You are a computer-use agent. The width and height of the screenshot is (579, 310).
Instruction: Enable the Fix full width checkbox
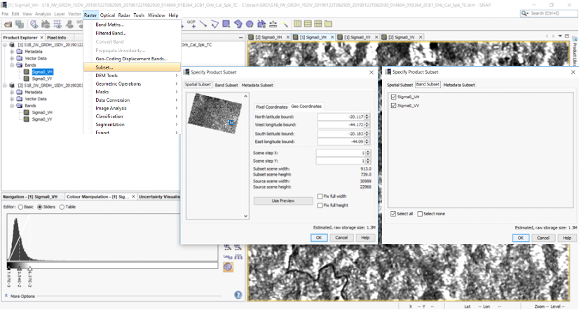pyautogui.click(x=320, y=196)
